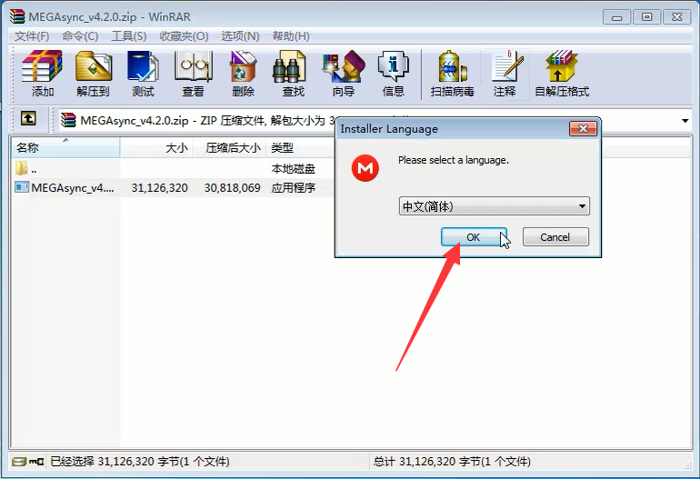Open the 向导 (Wizard) toolbar icon
Image resolution: width=700 pixels, height=479 pixels.
pyautogui.click(x=344, y=67)
